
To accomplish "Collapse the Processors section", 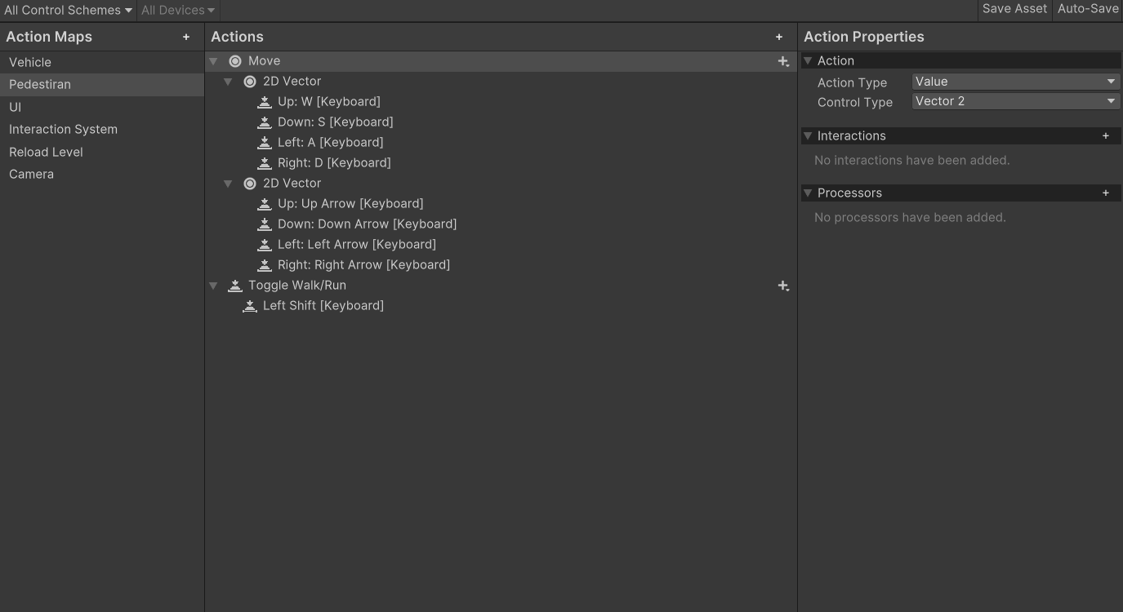I will point(808,193).
